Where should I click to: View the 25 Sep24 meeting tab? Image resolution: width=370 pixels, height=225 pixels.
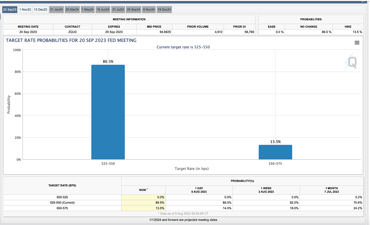(133, 9)
